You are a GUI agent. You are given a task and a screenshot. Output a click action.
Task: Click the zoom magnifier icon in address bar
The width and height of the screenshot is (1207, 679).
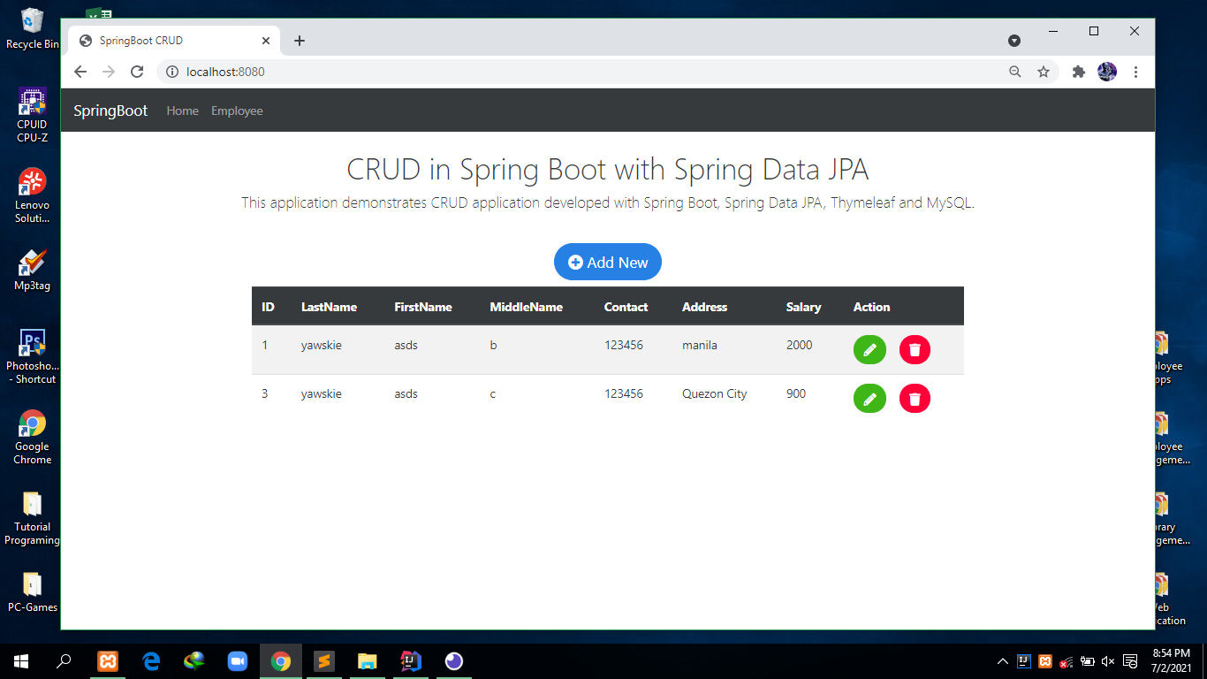1015,72
